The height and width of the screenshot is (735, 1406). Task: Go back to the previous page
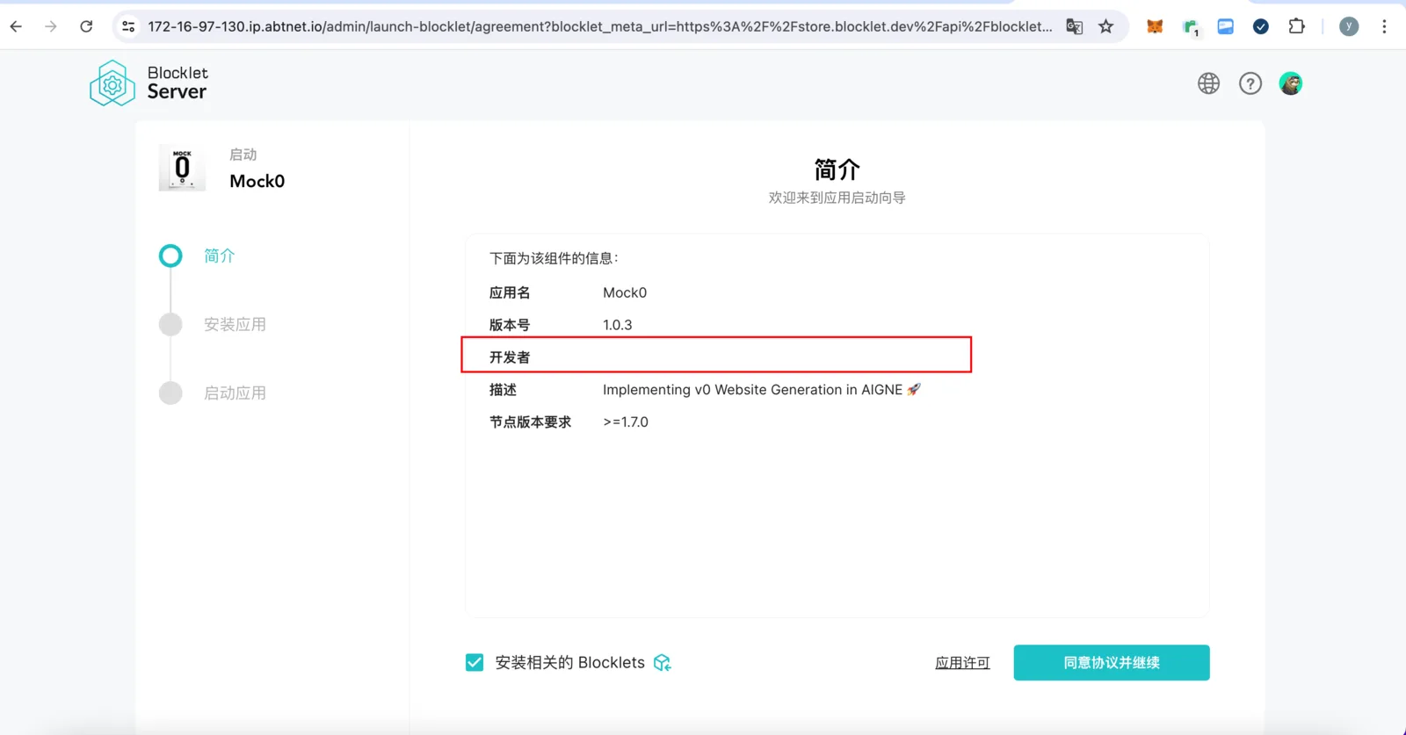tap(16, 26)
